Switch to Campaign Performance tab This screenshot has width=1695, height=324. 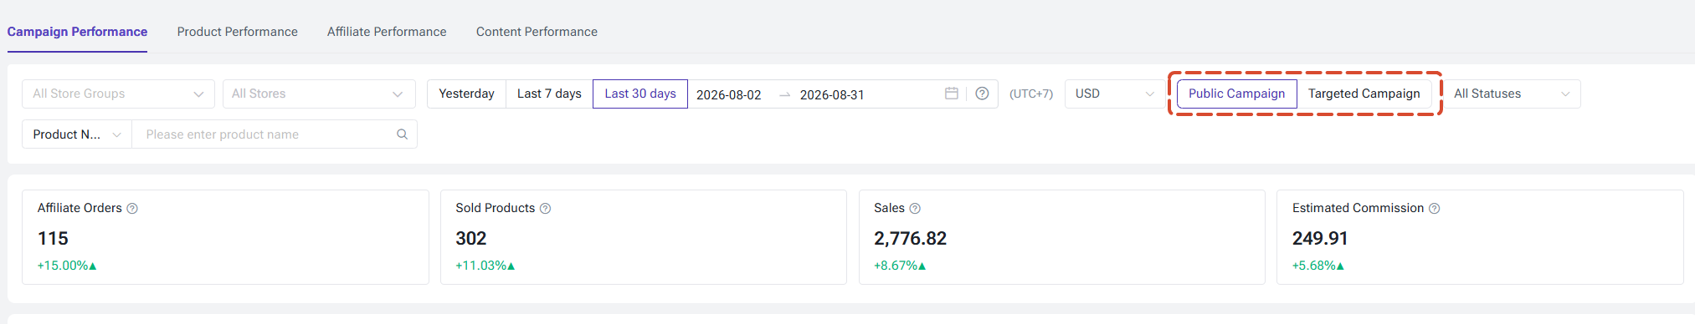[x=77, y=32]
